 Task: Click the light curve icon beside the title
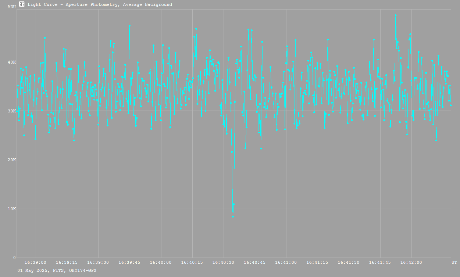pyautogui.click(x=22, y=4)
